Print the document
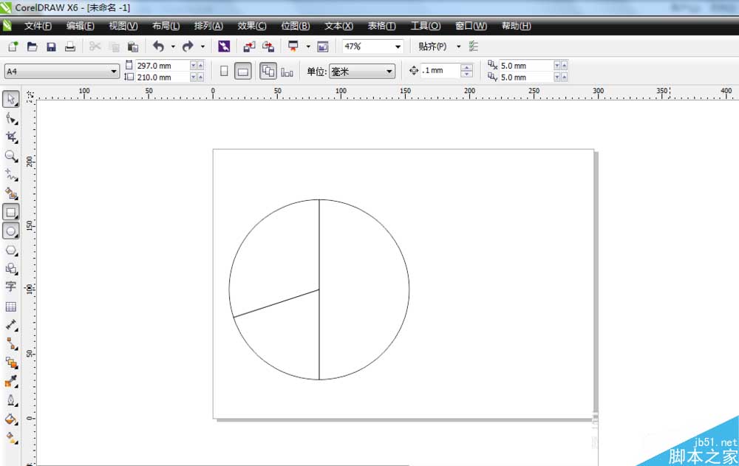This screenshot has width=739, height=466. [69, 47]
